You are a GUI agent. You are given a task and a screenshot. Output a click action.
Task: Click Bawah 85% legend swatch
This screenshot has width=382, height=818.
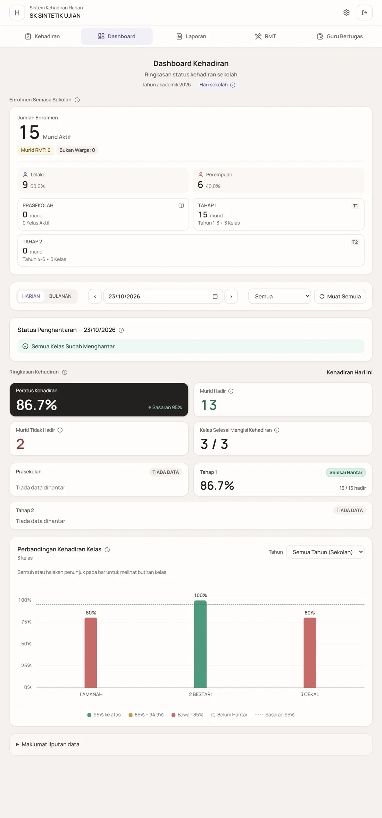point(173,715)
